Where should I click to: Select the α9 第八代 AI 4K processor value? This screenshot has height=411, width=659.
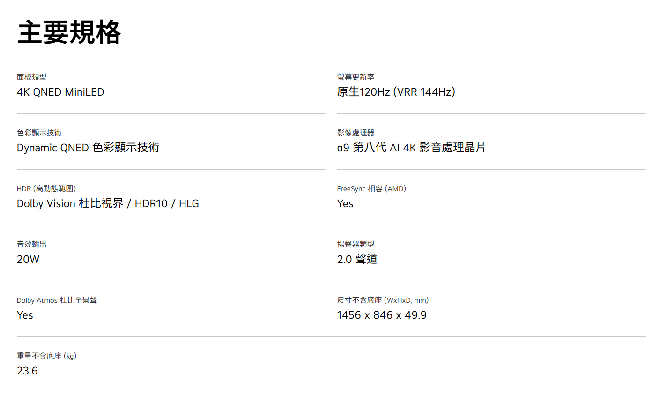point(411,148)
